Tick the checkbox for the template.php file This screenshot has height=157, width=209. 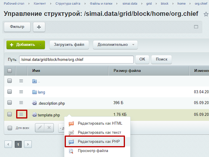[x=10, y=114]
